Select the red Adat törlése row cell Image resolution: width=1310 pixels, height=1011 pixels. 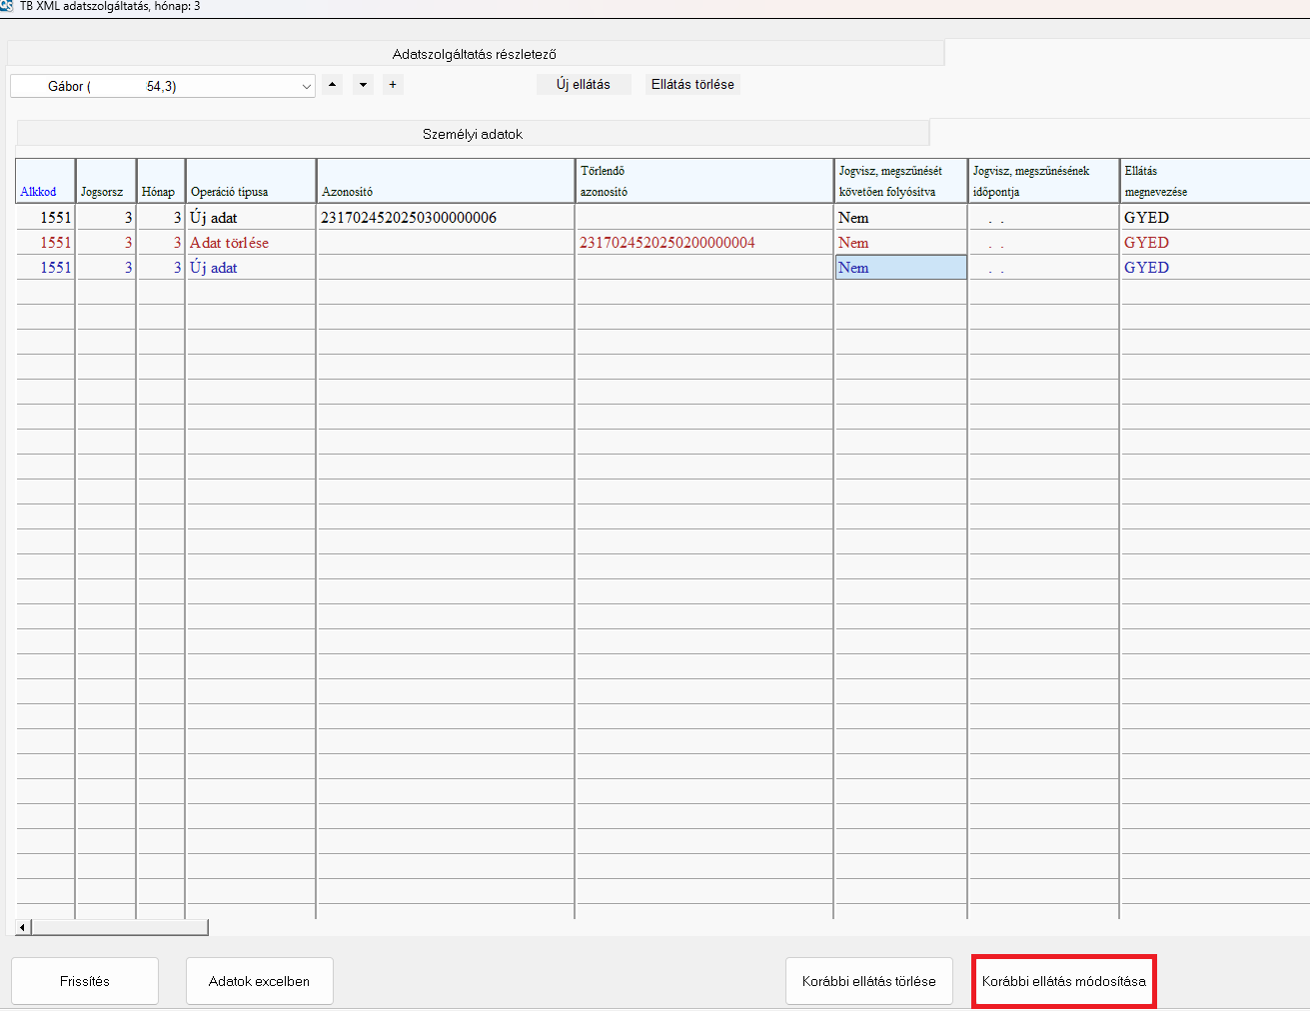[230, 243]
